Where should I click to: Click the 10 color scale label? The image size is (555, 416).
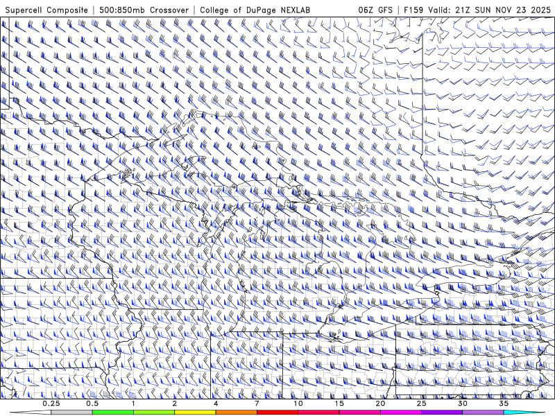point(298,404)
